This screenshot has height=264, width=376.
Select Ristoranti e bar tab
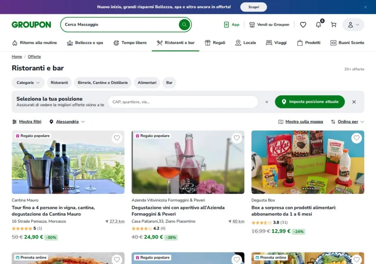click(176, 43)
